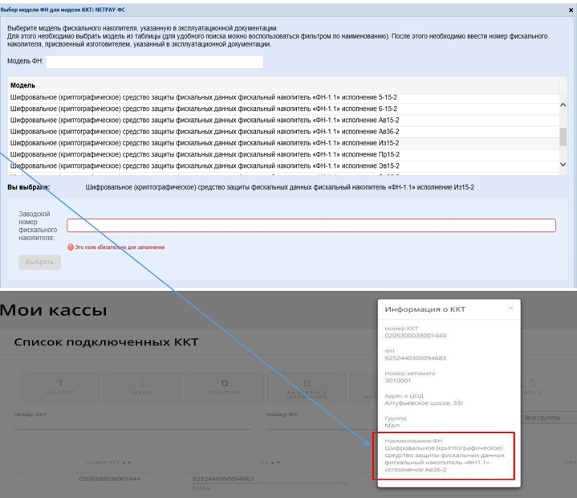Select model row исполнение Ав36-2
This screenshot has width=577, height=498.
283,132
